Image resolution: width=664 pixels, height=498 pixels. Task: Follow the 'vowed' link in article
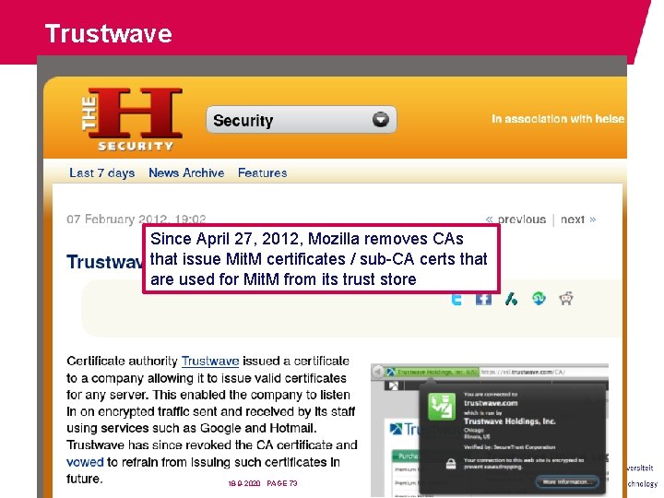[x=85, y=462]
